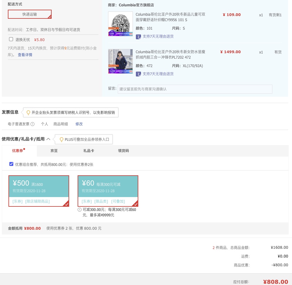Image resolution: width=292 pixels, height=285 pixels.
Task: Click the 商品优惠 -¥800.00 value
Action: click(280, 265)
